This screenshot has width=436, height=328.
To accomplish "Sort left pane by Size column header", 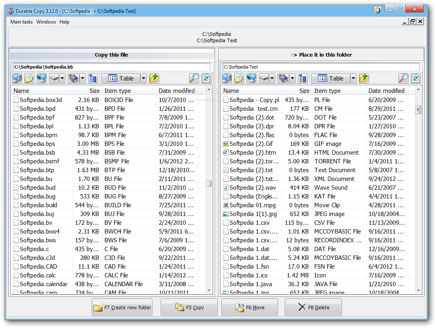I will pyautogui.click(x=87, y=91).
